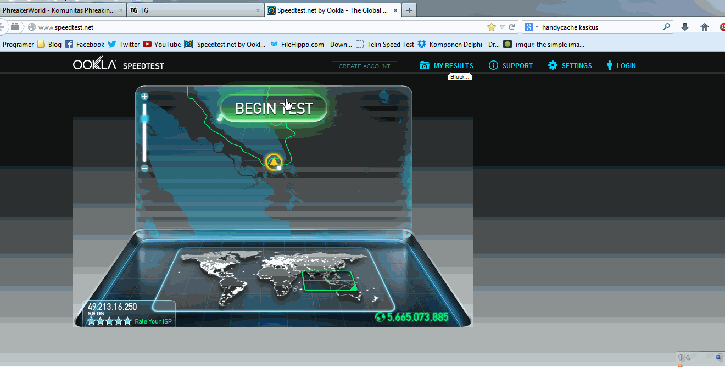Bookmark this page with the star icon
The height and width of the screenshot is (367, 725).
492,27
